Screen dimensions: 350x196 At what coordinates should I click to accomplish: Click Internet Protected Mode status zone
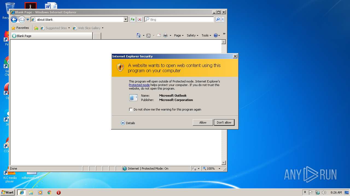click(156, 169)
